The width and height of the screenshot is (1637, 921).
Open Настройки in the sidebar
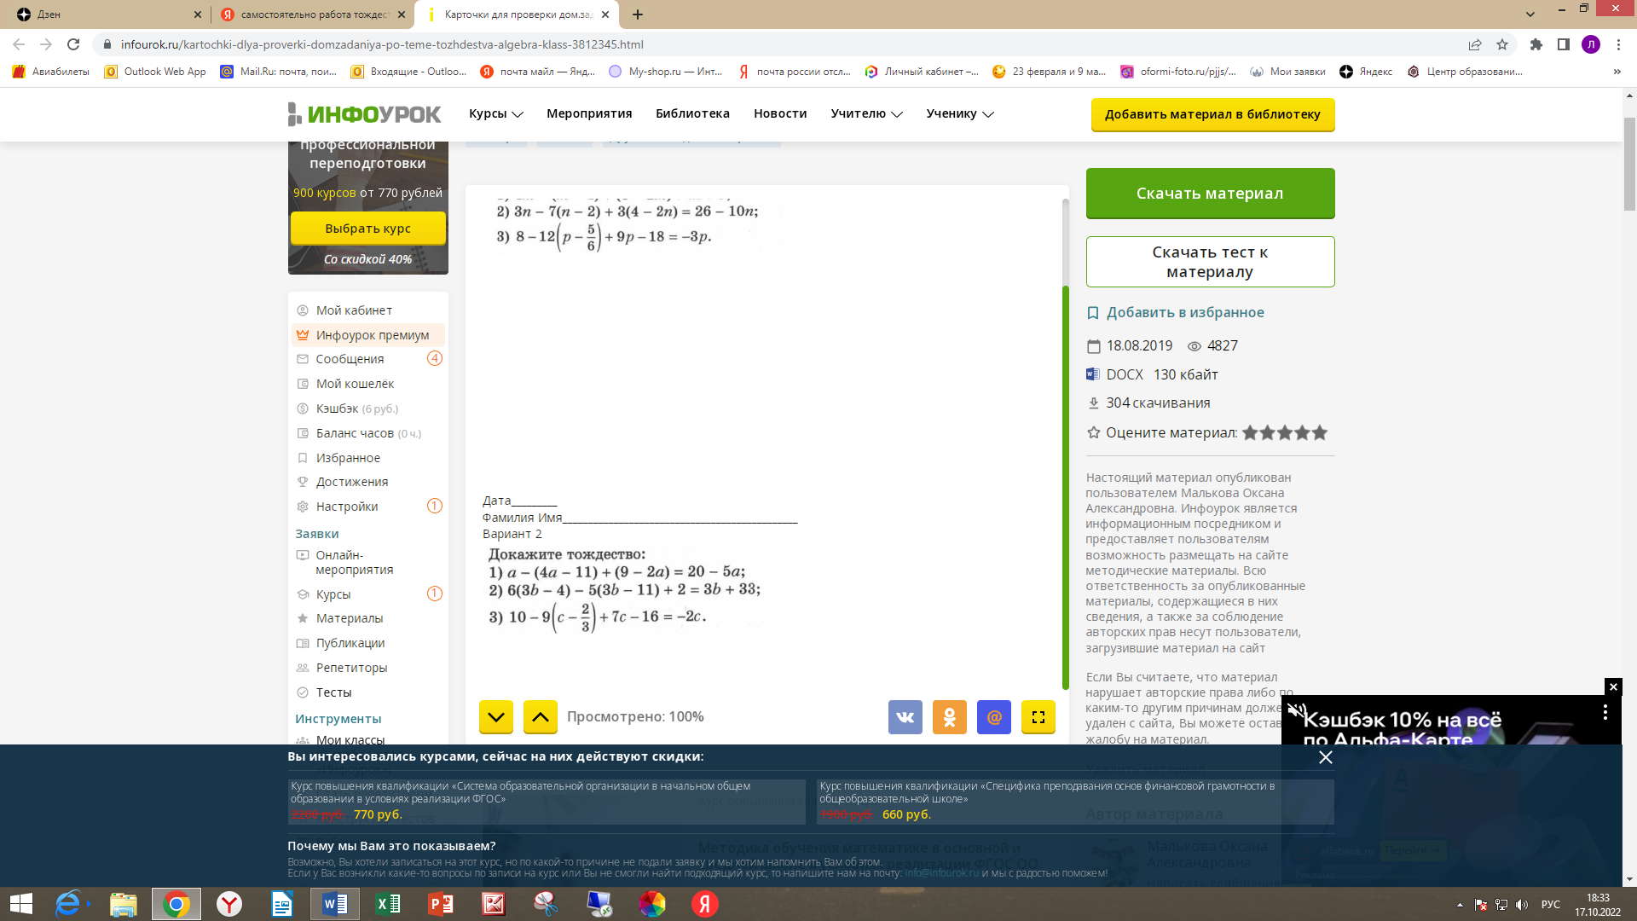[346, 507]
